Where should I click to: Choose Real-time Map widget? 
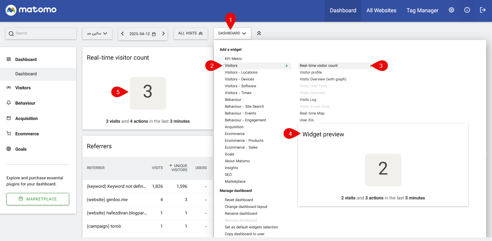click(312, 113)
